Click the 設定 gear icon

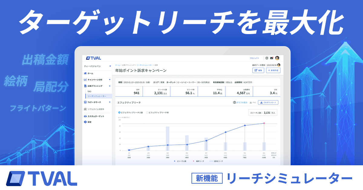pos(85,122)
